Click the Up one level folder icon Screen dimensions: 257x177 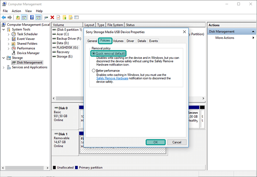tap(18, 17)
